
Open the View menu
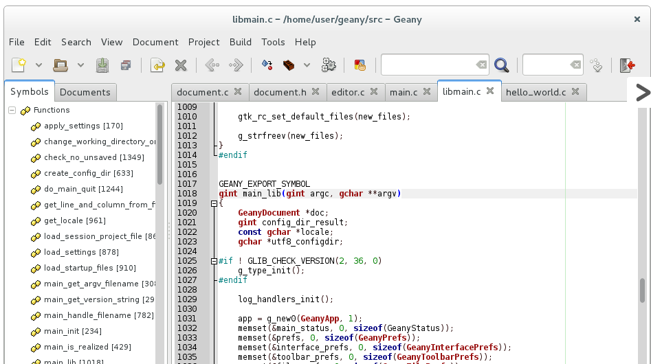coord(111,43)
